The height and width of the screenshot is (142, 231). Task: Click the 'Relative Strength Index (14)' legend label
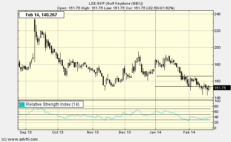point(53,104)
